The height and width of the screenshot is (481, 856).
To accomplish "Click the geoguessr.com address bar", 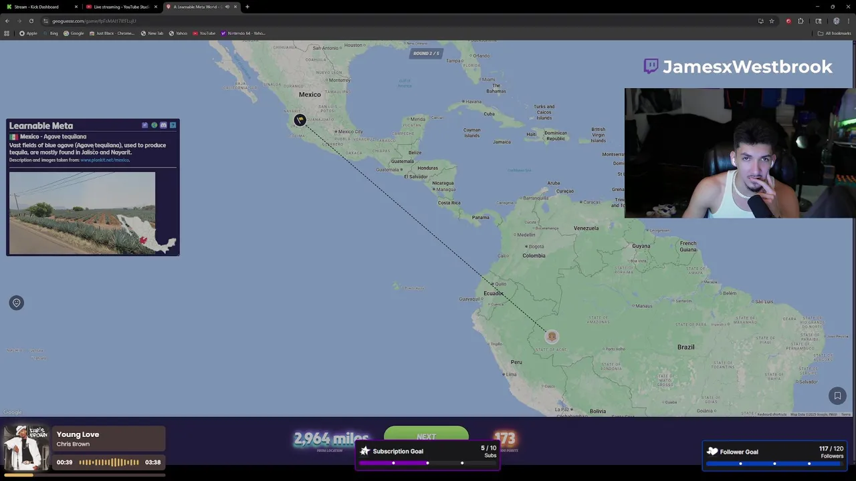I will tap(401, 21).
